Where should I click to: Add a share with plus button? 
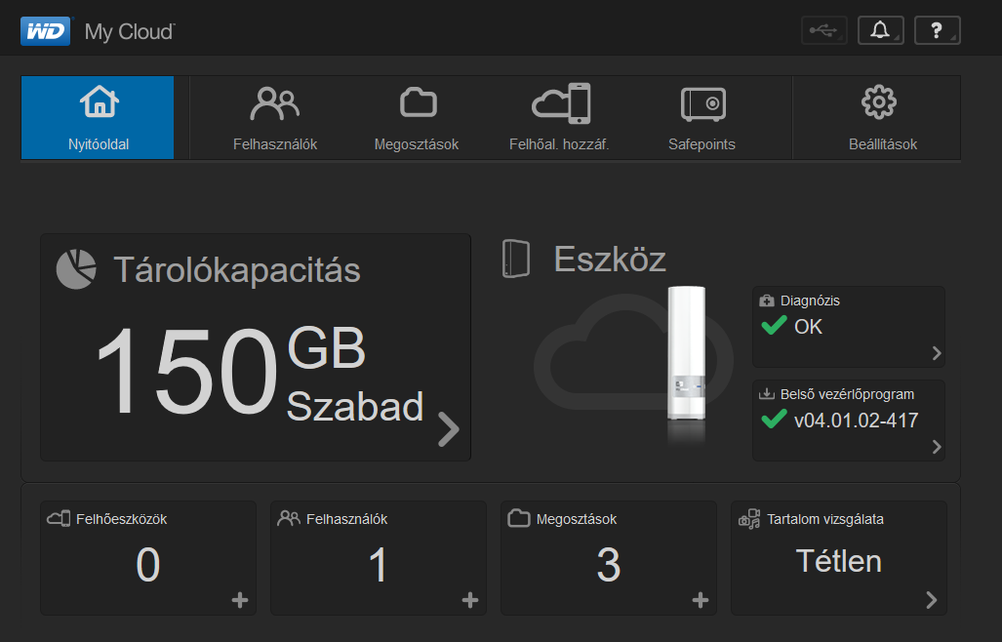(x=701, y=600)
